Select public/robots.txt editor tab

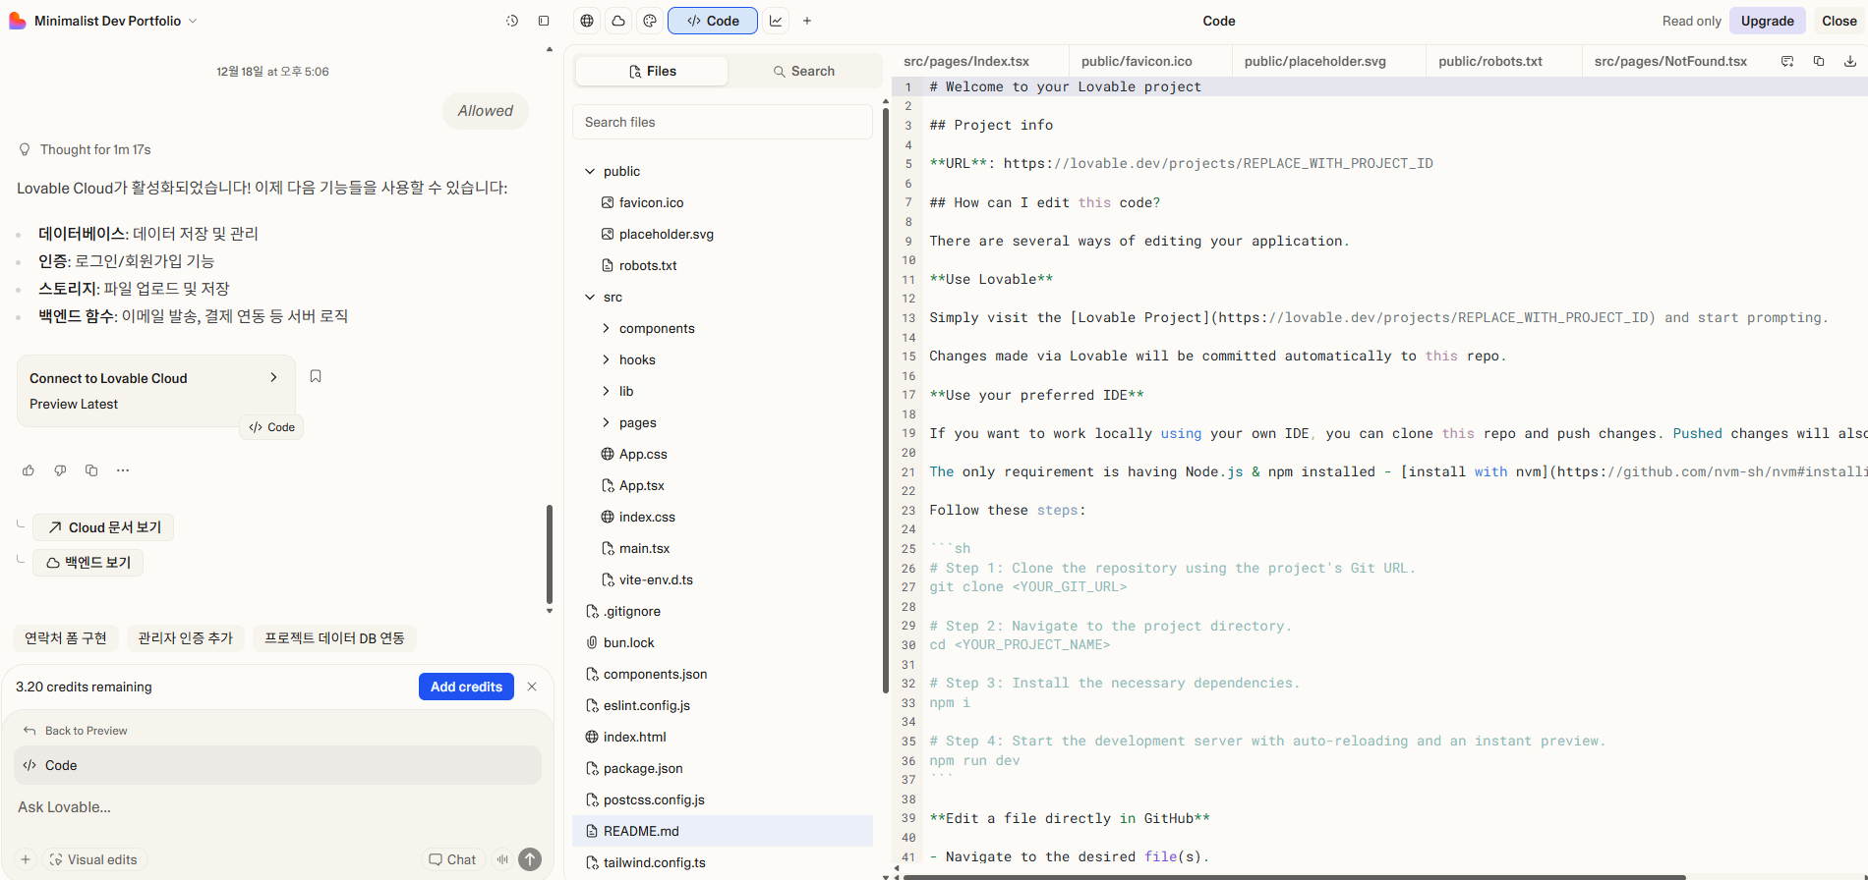point(1490,61)
